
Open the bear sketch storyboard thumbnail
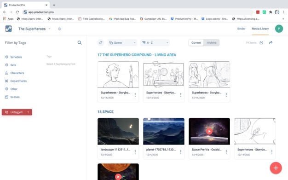209,74
